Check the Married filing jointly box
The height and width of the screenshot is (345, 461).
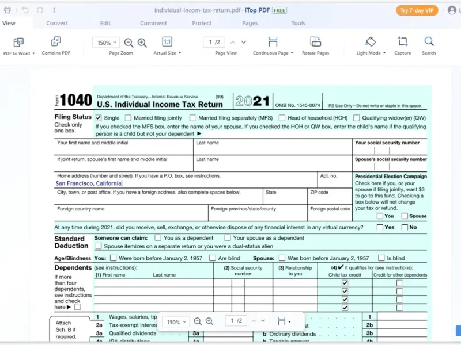tap(128, 118)
